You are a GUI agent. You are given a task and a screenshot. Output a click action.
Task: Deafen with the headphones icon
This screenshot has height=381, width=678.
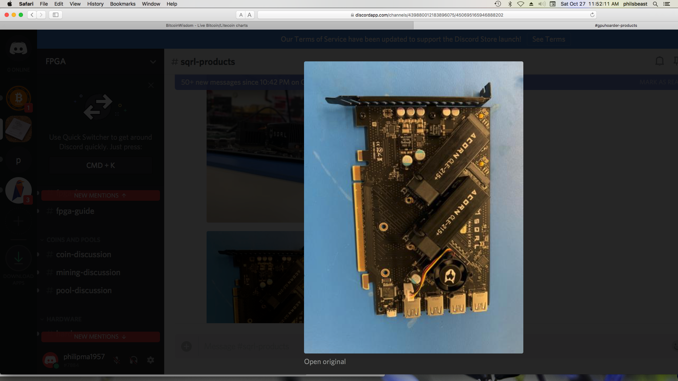133,360
